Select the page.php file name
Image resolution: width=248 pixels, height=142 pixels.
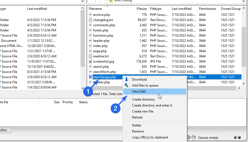(x=100, y=51)
